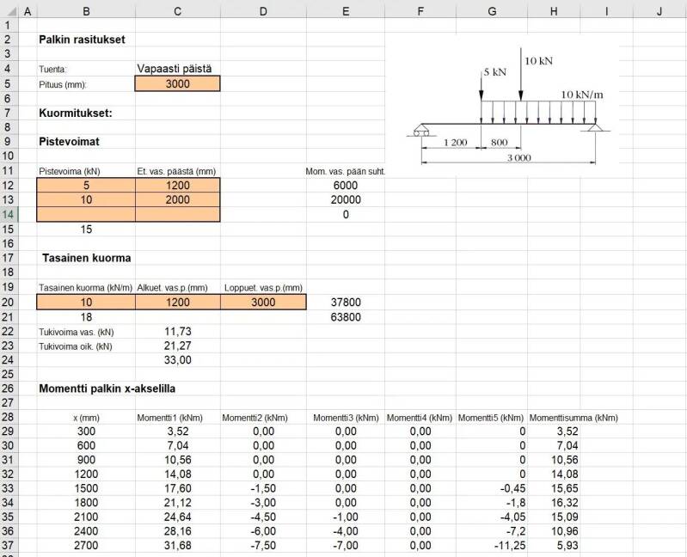The width and height of the screenshot is (687, 557).
Task: Click the 'Tuenta:' label cell
Action: click(52, 69)
